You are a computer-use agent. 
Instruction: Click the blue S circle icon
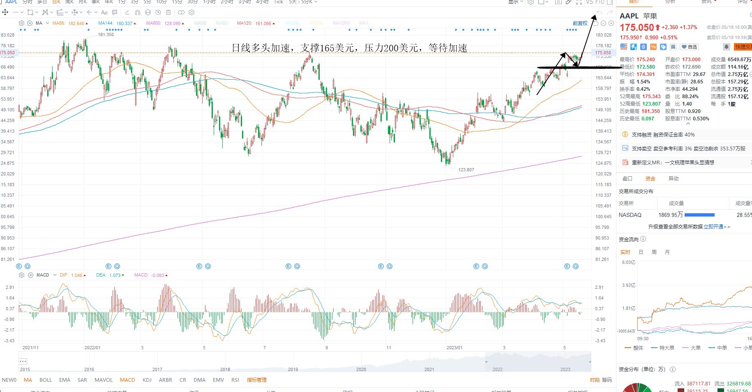pos(644,47)
